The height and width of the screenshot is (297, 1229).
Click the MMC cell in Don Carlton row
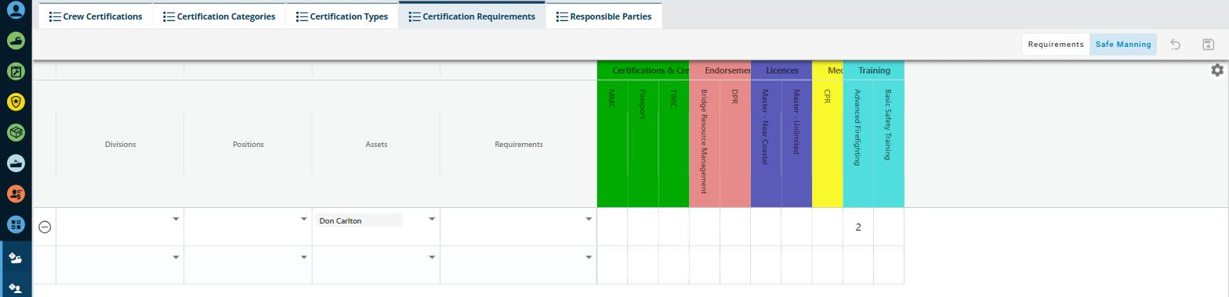coord(612,227)
